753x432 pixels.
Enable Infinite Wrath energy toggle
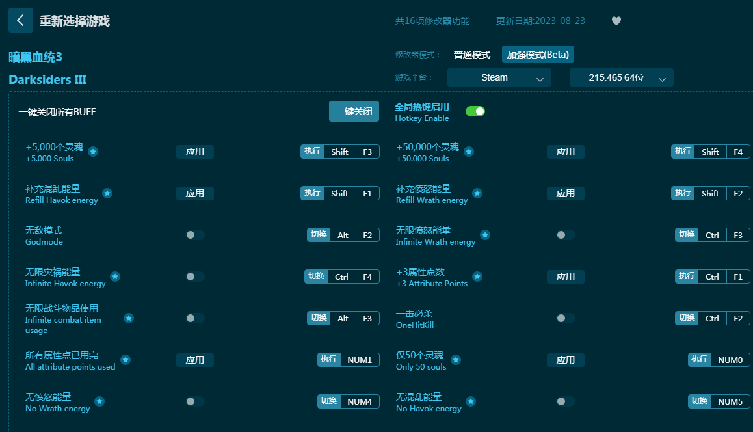point(565,235)
